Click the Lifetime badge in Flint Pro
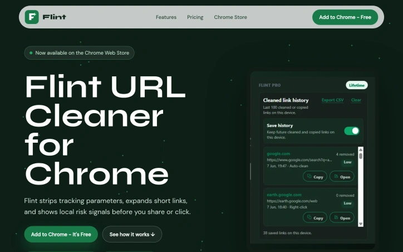The height and width of the screenshot is (252, 403). 356,85
